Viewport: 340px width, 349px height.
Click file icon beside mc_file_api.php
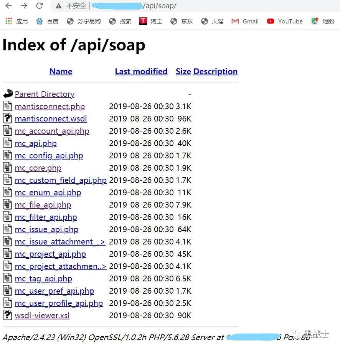tap(7, 204)
